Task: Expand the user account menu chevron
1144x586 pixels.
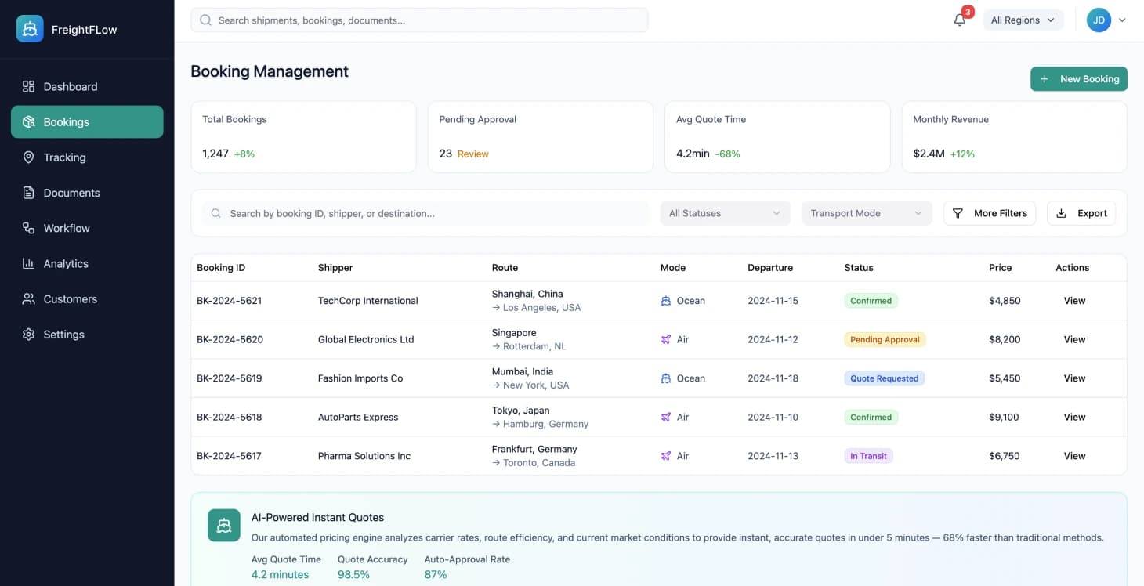Action: coord(1122,20)
